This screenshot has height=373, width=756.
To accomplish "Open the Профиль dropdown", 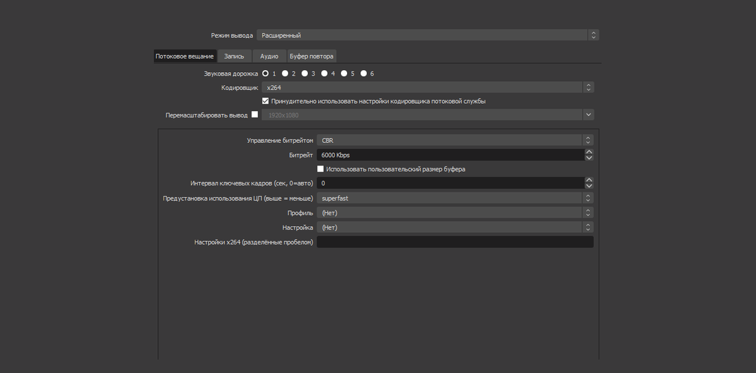I will 455,213.
